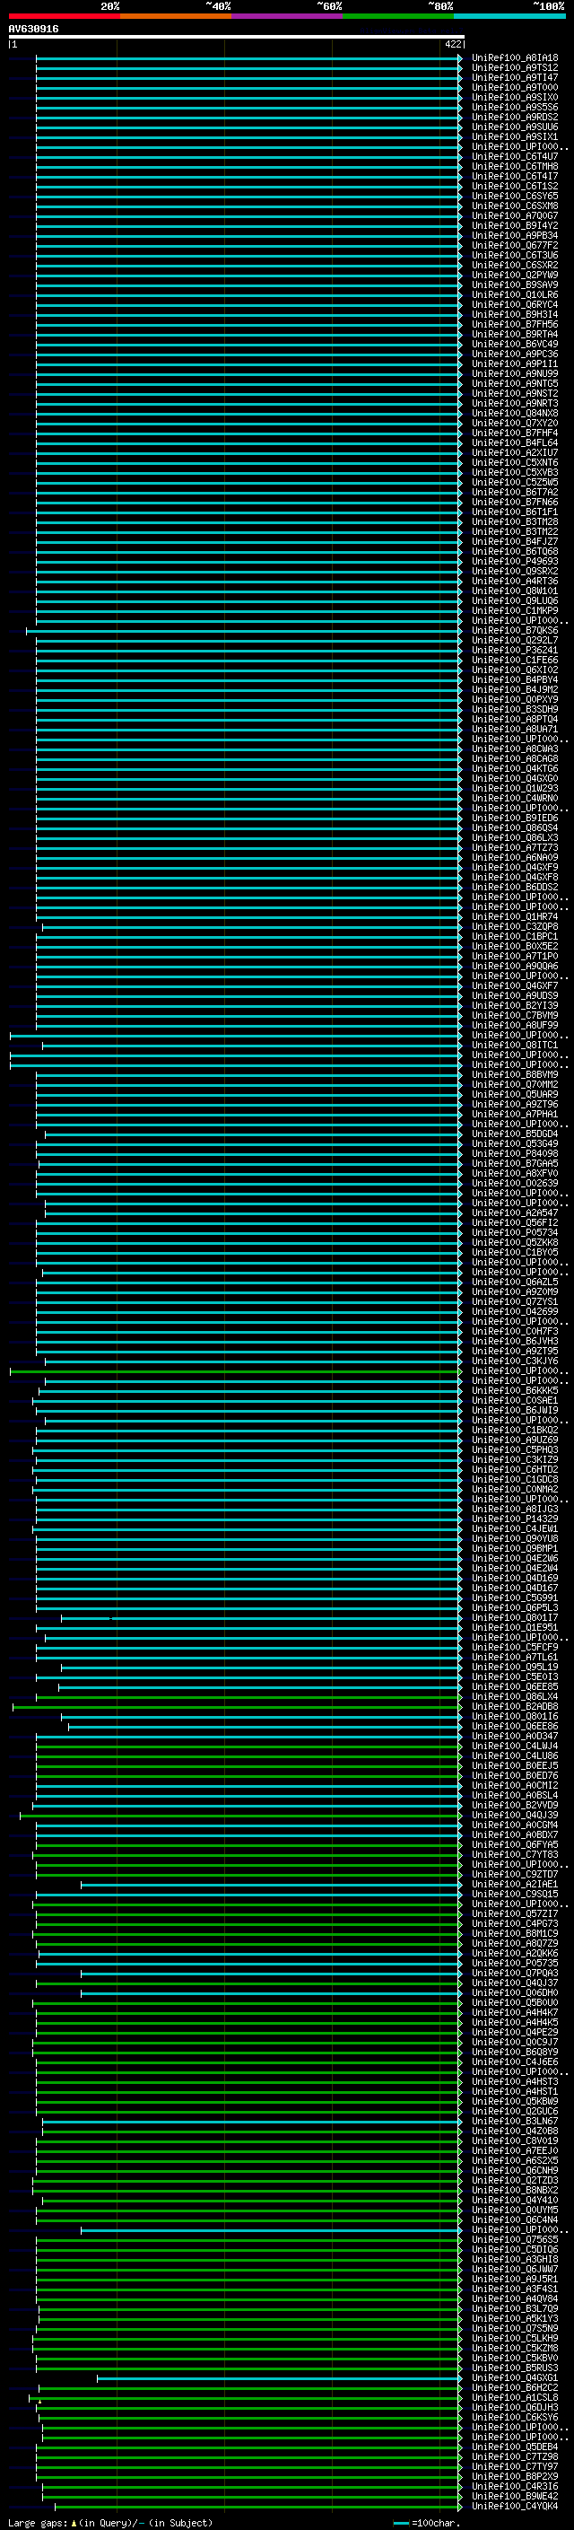The width and height of the screenshot is (574, 2530).
Task: Select hit label UniRef100_A3GHI8
Action: coord(515,2259)
